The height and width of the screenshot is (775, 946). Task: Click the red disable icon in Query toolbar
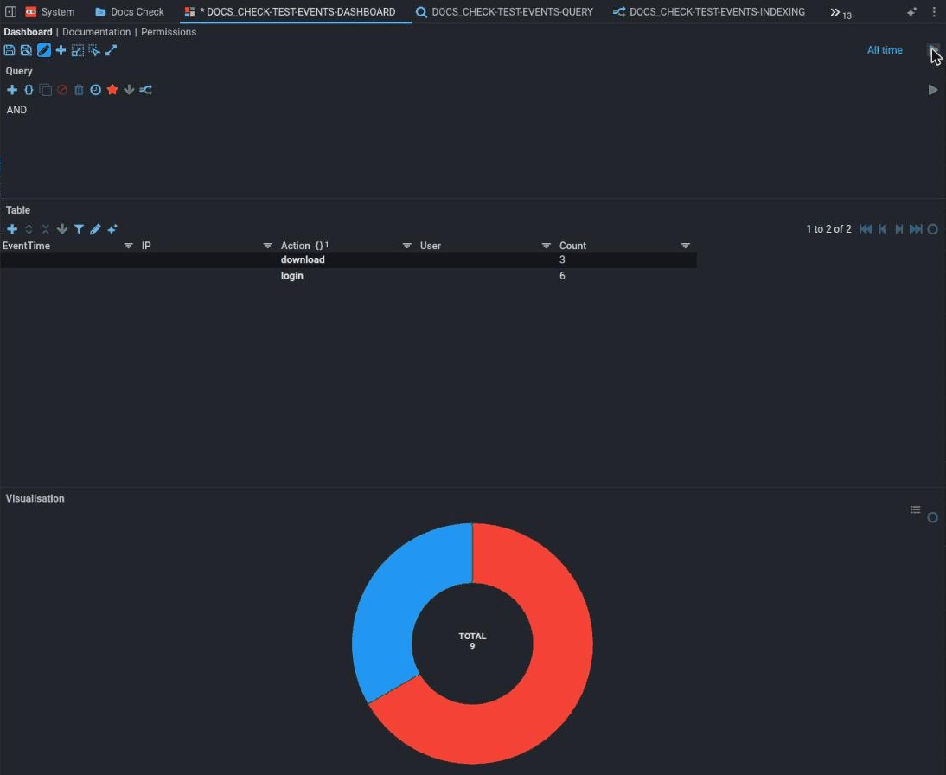tap(62, 90)
